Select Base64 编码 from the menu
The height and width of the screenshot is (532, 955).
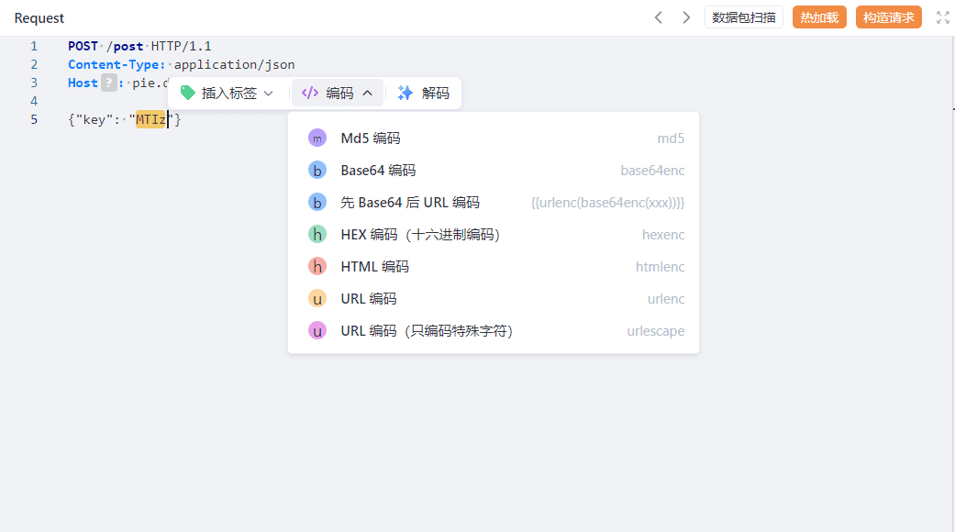pos(378,171)
